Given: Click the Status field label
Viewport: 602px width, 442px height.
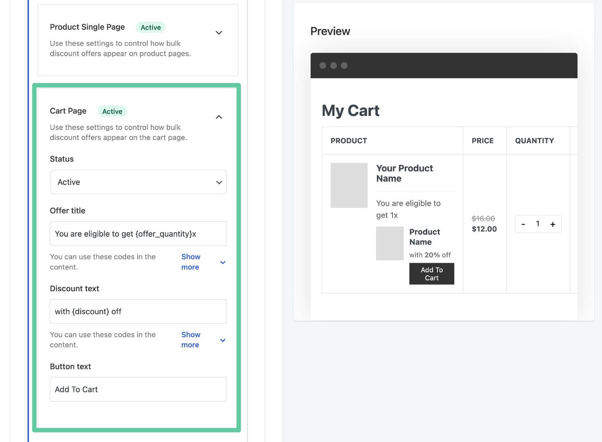Looking at the screenshot, I should pos(62,159).
